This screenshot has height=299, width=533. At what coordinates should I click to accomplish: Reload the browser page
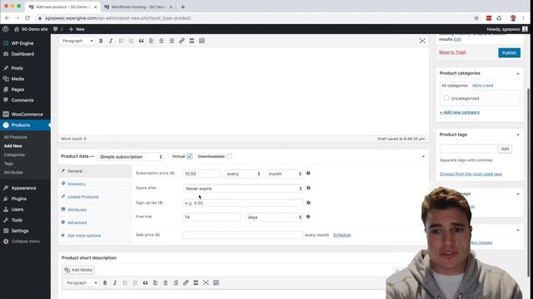tap(27, 18)
